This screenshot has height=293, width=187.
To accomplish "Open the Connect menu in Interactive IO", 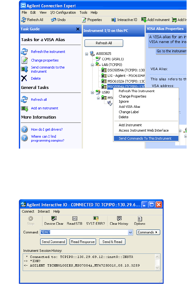I will point(28,211).
